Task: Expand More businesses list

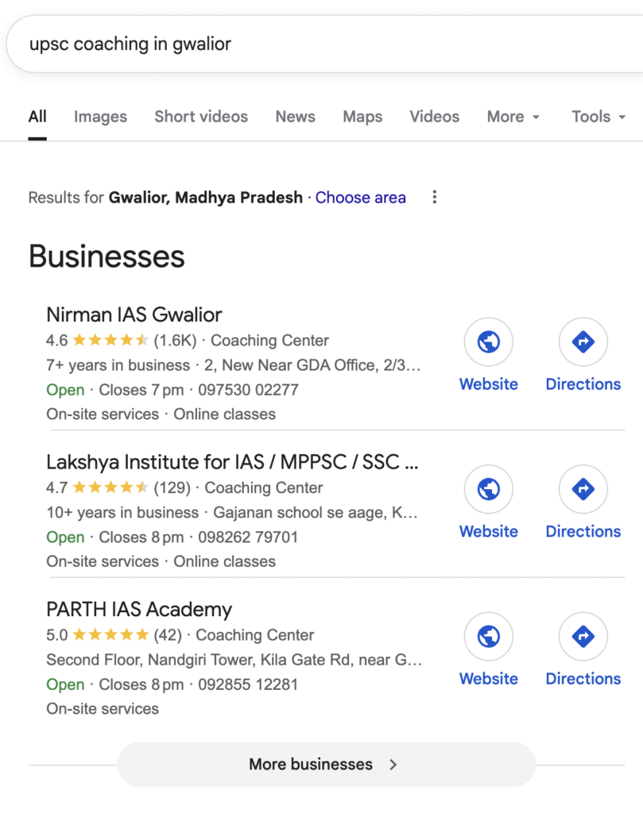Action: point(326,765)
